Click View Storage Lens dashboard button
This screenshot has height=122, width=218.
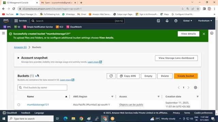pos(176,58)
